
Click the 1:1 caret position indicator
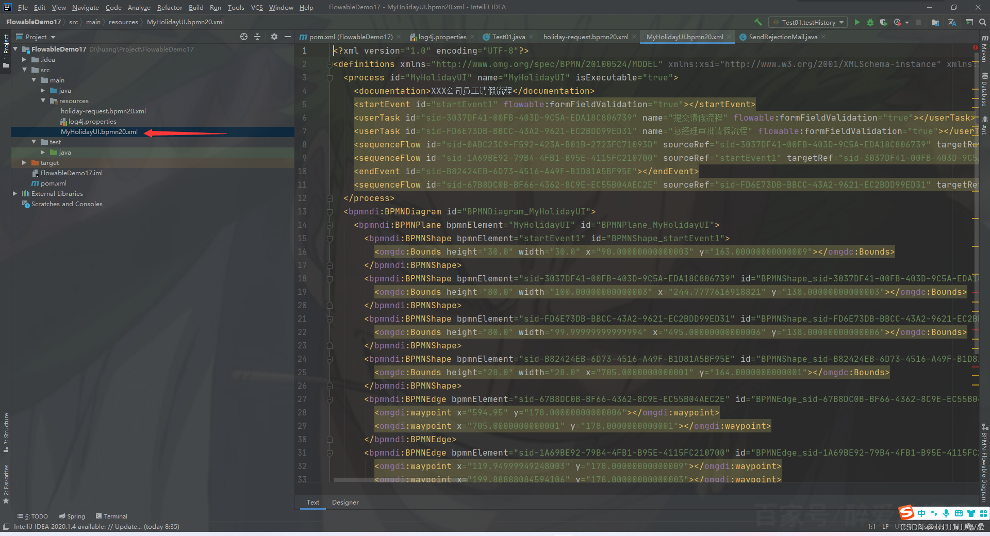871,526
